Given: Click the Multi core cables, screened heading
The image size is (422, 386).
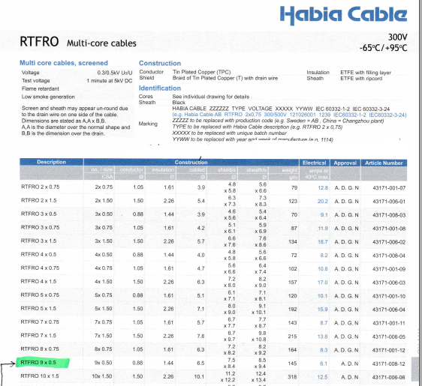Looking at the screenshot, I should pos(64,63).
